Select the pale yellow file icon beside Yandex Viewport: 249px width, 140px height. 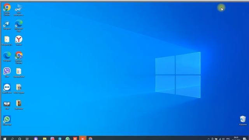tap(7, 41)
